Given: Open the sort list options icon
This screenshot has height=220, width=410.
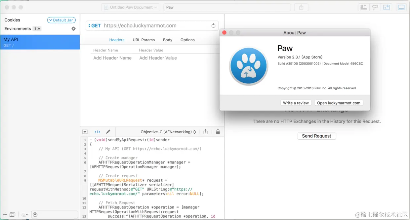Looking at the screenshot, I should (x=25, y=215).
